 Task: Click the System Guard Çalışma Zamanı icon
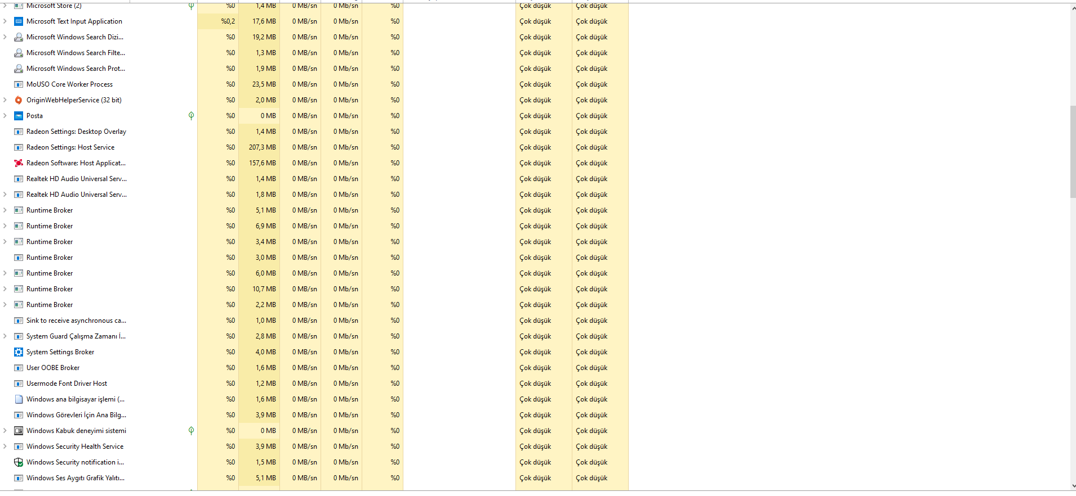(x=19, y=336)
